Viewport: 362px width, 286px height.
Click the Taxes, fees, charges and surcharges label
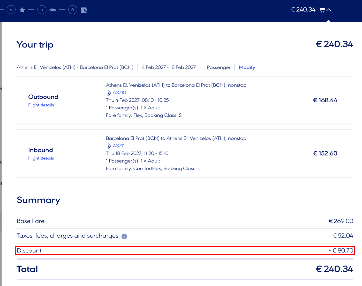(x=67, y=236)
